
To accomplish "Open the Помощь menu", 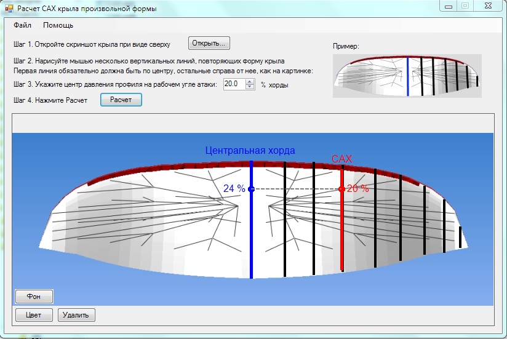I will (x=58, y=25).
